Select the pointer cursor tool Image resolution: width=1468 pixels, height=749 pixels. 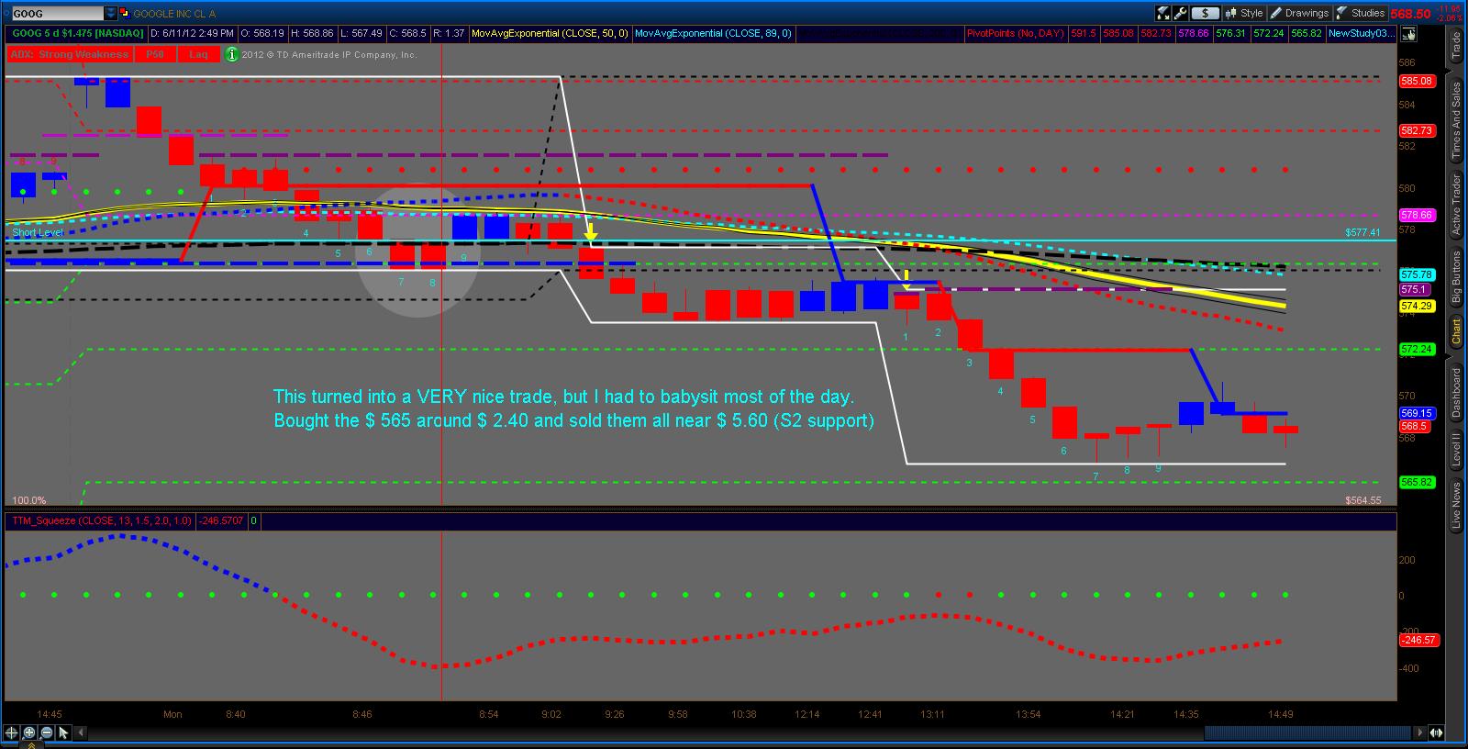[x=63, y=732]
